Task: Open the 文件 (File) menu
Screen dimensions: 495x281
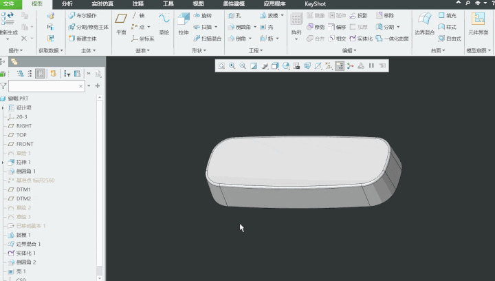Action: click(9, 4)
